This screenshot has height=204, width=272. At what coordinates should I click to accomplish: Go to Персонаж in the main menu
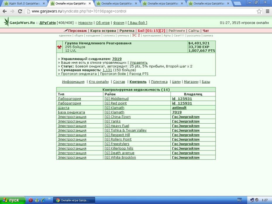pyautogui.click(x=78, y=31)
